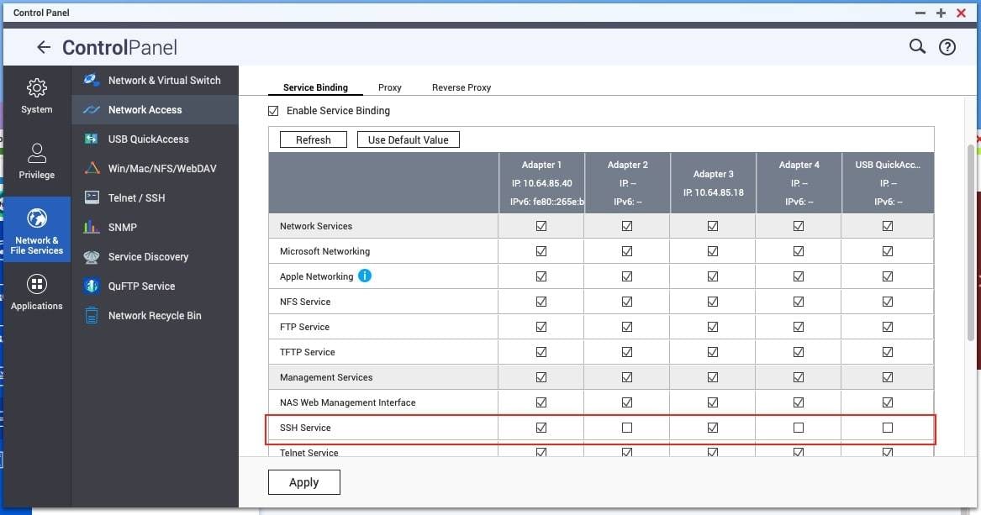
Task: Uncheck NFS Service for Adapter 2
Action: pos(627,302)
